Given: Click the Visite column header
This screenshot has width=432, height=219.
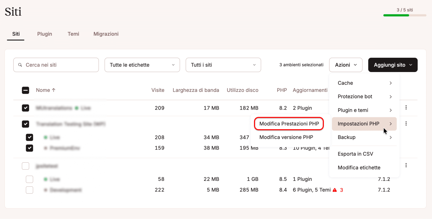Looking at the screenshot, I should 158,90.
